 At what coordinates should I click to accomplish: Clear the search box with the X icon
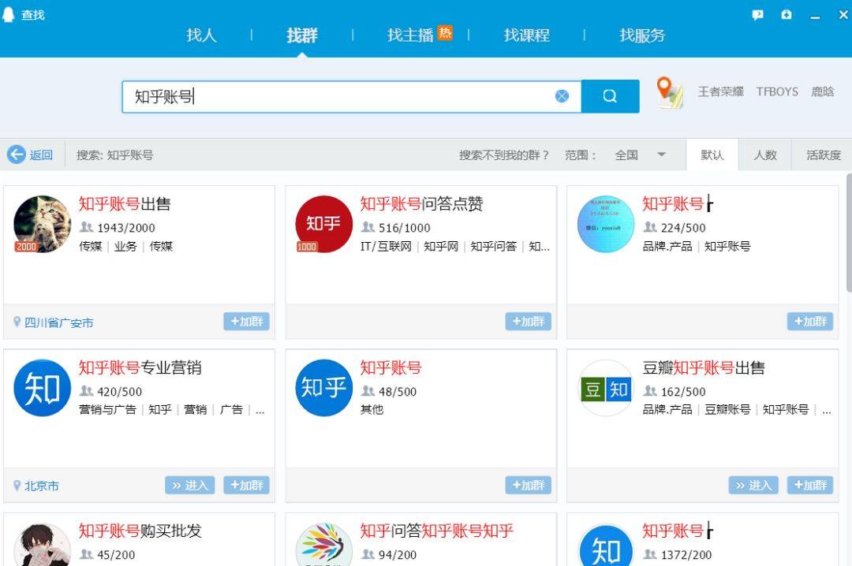(562, 96)
